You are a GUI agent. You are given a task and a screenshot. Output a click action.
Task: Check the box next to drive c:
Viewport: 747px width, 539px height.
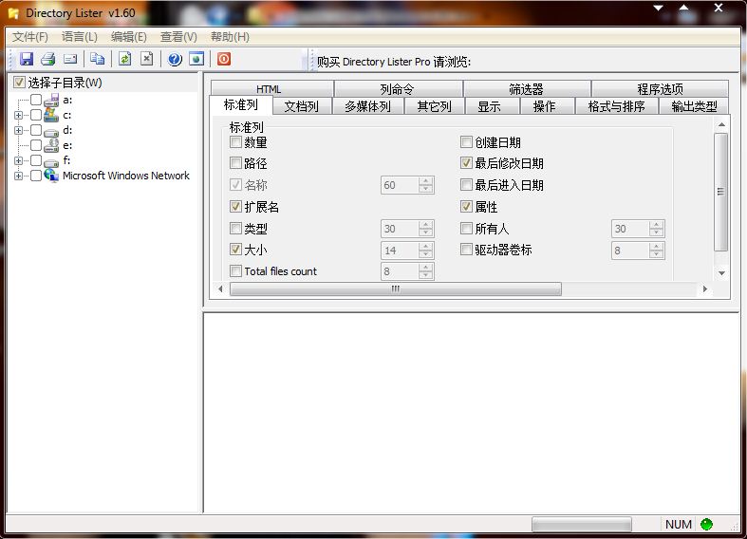click(x=36, y=115)
